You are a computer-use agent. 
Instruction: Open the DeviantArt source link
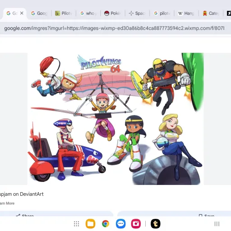pyautogui.click(x=22, y=194)
